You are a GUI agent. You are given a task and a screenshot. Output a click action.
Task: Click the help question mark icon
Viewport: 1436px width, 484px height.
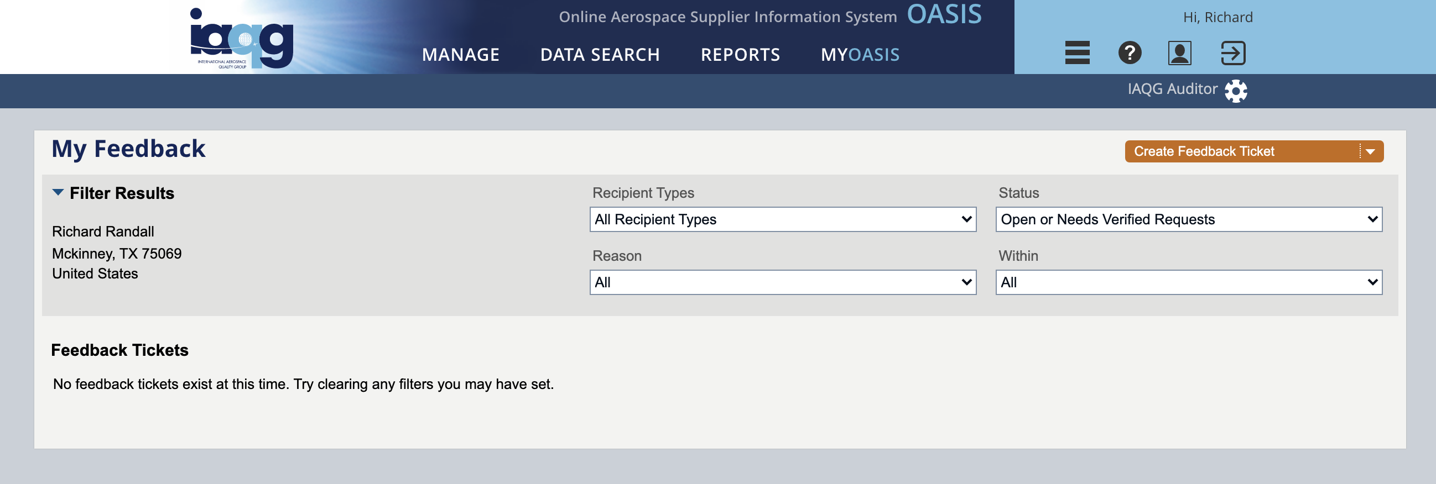pos(1130,53)
